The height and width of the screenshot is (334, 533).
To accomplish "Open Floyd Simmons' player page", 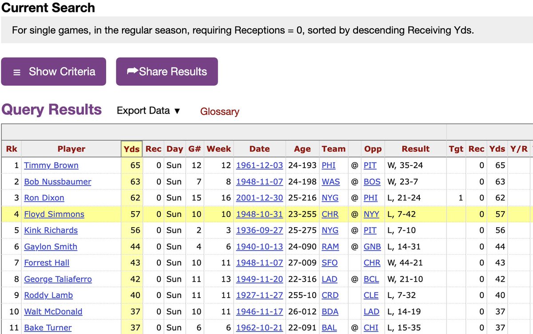I will tap(54, 214).
